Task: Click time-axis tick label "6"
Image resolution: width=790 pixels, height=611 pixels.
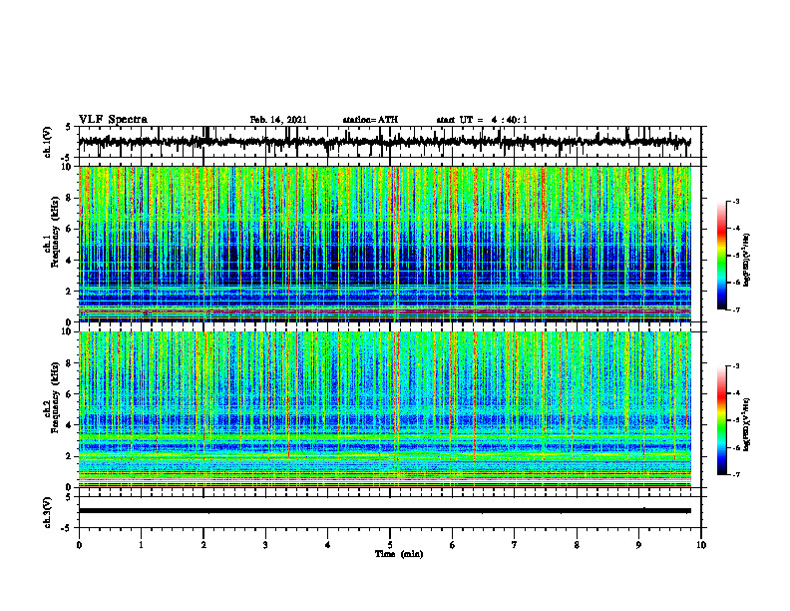Action: click(x=453, y=545)
